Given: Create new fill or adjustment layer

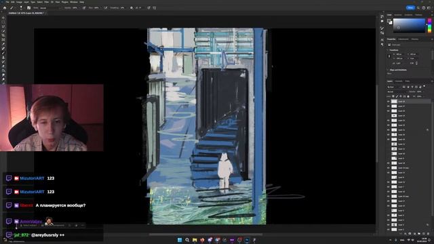Looking at the screenshot, I should pyautogui.click(x=414, y=233).
